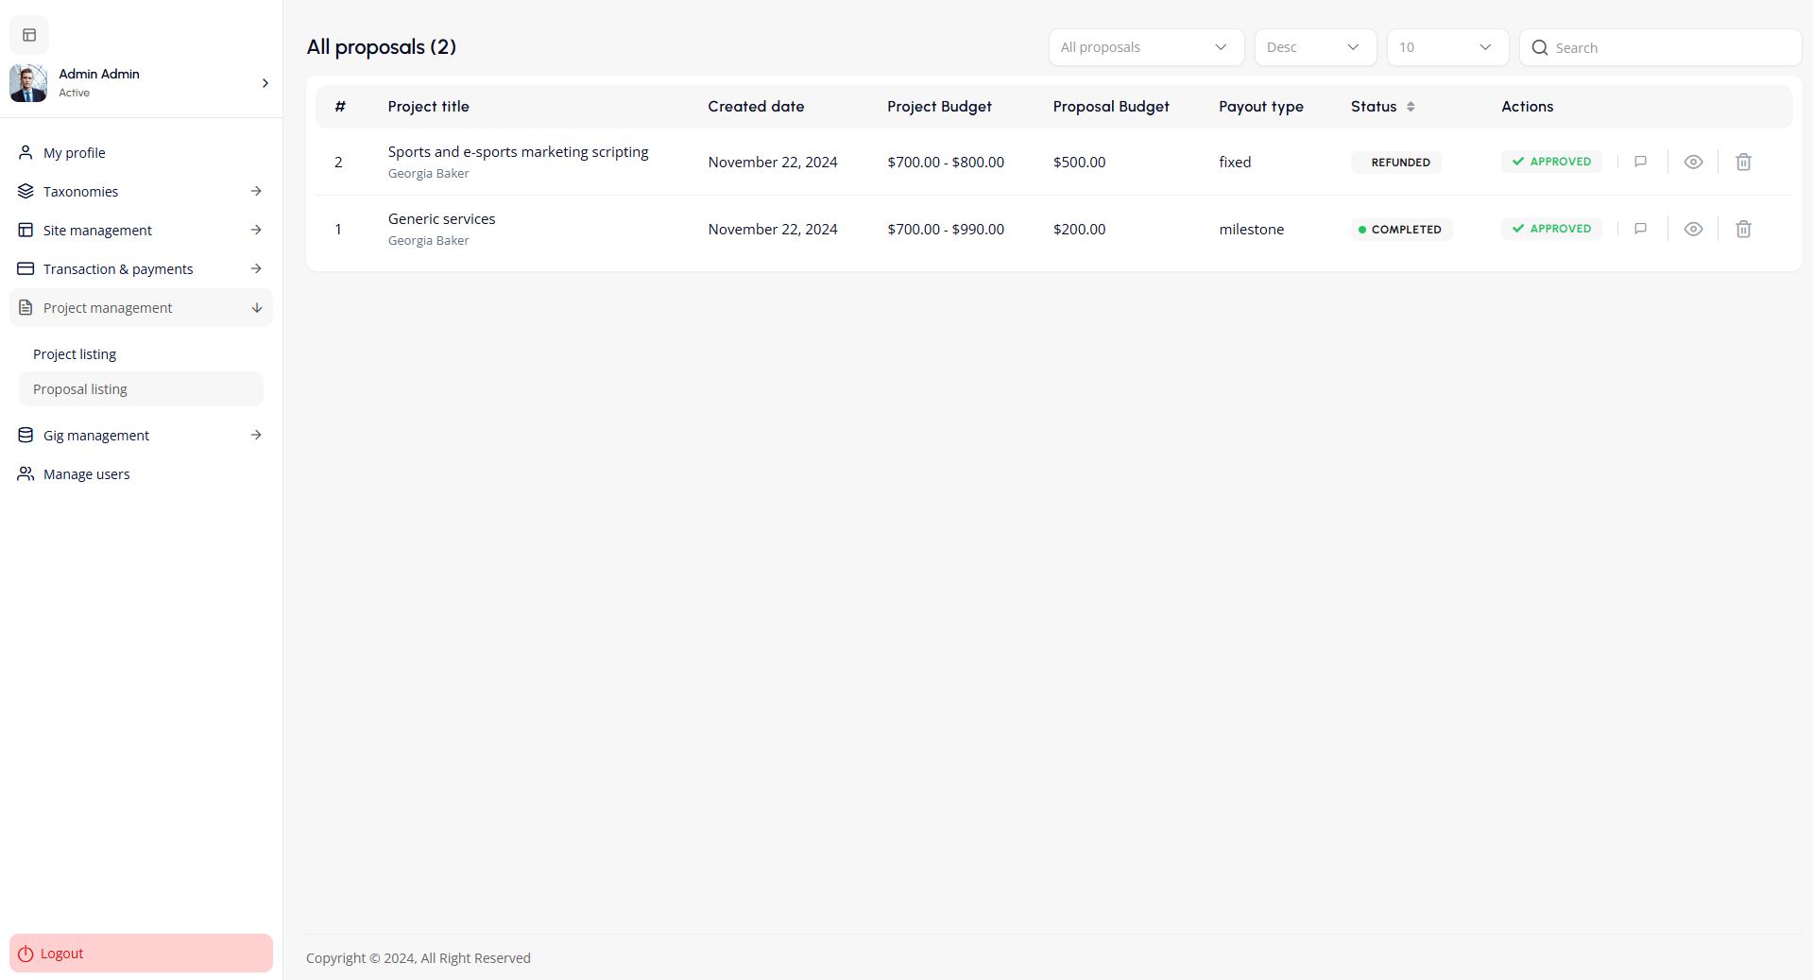Open comment icon for Sports and e-sports proposal
This screenshot has height=980, width=1813.
point(1640,162)
